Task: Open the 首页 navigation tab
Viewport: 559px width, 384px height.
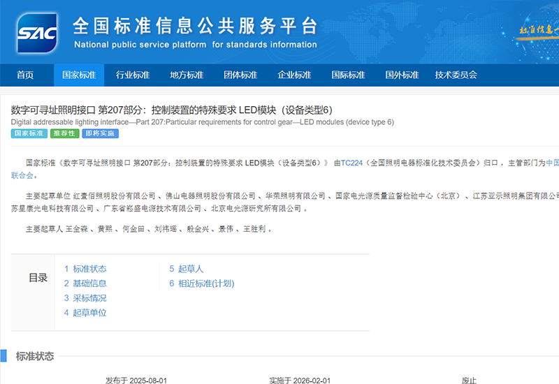Action: [25, 75]
